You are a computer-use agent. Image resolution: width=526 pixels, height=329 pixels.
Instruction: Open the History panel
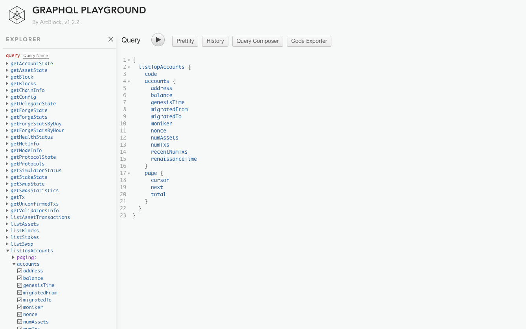coord(215,41)
